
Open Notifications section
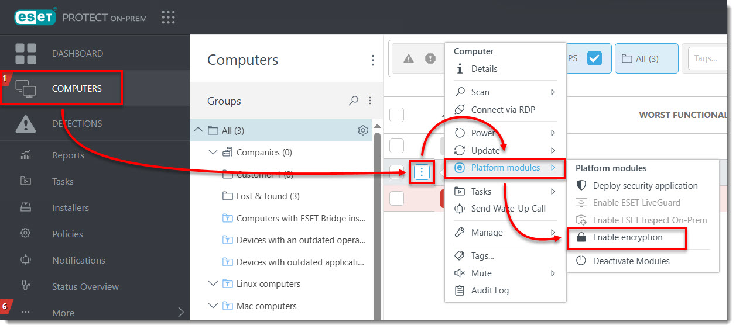coord(78,260)
